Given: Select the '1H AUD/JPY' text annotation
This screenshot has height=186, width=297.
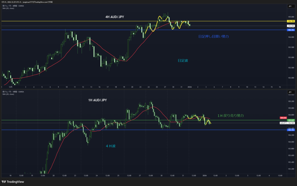Looking at the screenshot, I should coord(98,100).
